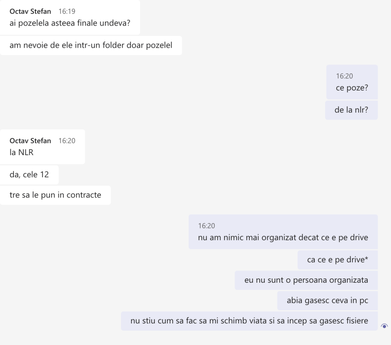Click Octav Stefan's name at 16:19
Viewport: 391px width, 345px height.
[x=30, y=11]
